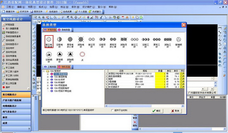Expand the 10kV单回直线 tree node
The image size is (228, 133).
48,74
